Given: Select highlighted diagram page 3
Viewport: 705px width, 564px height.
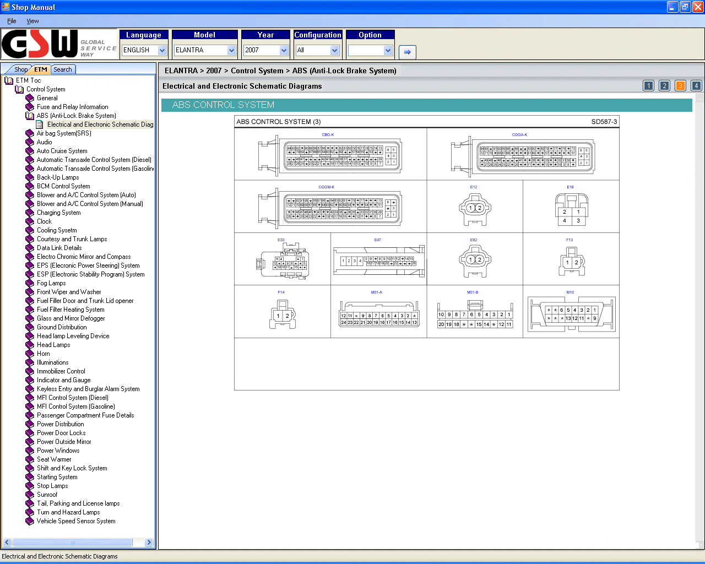Looking at the screenshot, I should point(681,85).
